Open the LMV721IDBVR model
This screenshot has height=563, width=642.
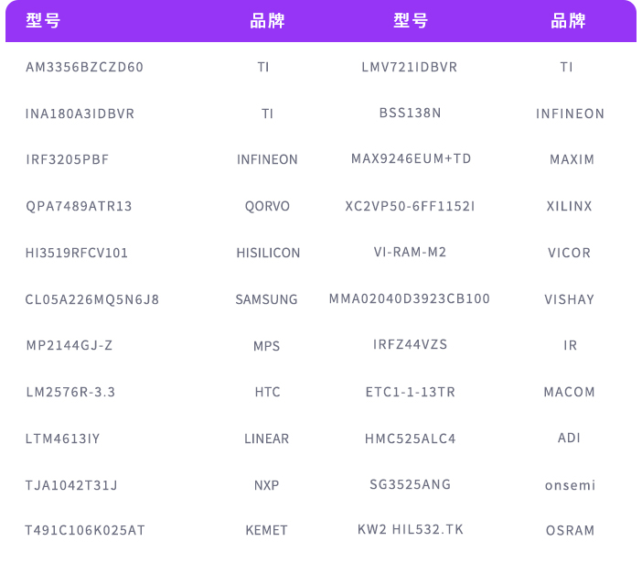tap(410, 68)
